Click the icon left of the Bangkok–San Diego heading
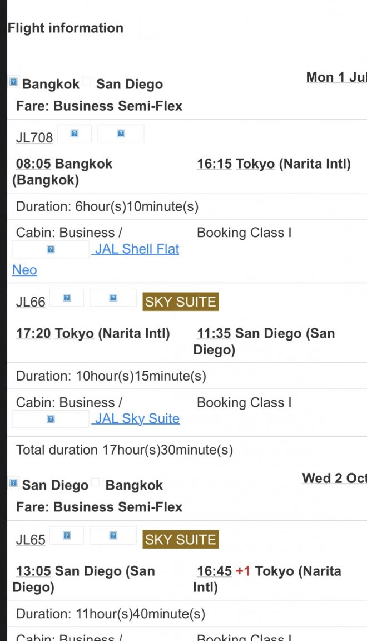This screenshot has width=367, height=641. (x=13, y=82)
